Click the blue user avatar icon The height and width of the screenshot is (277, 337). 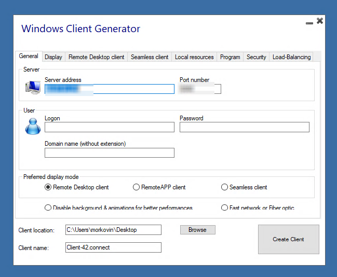[33, 126]
